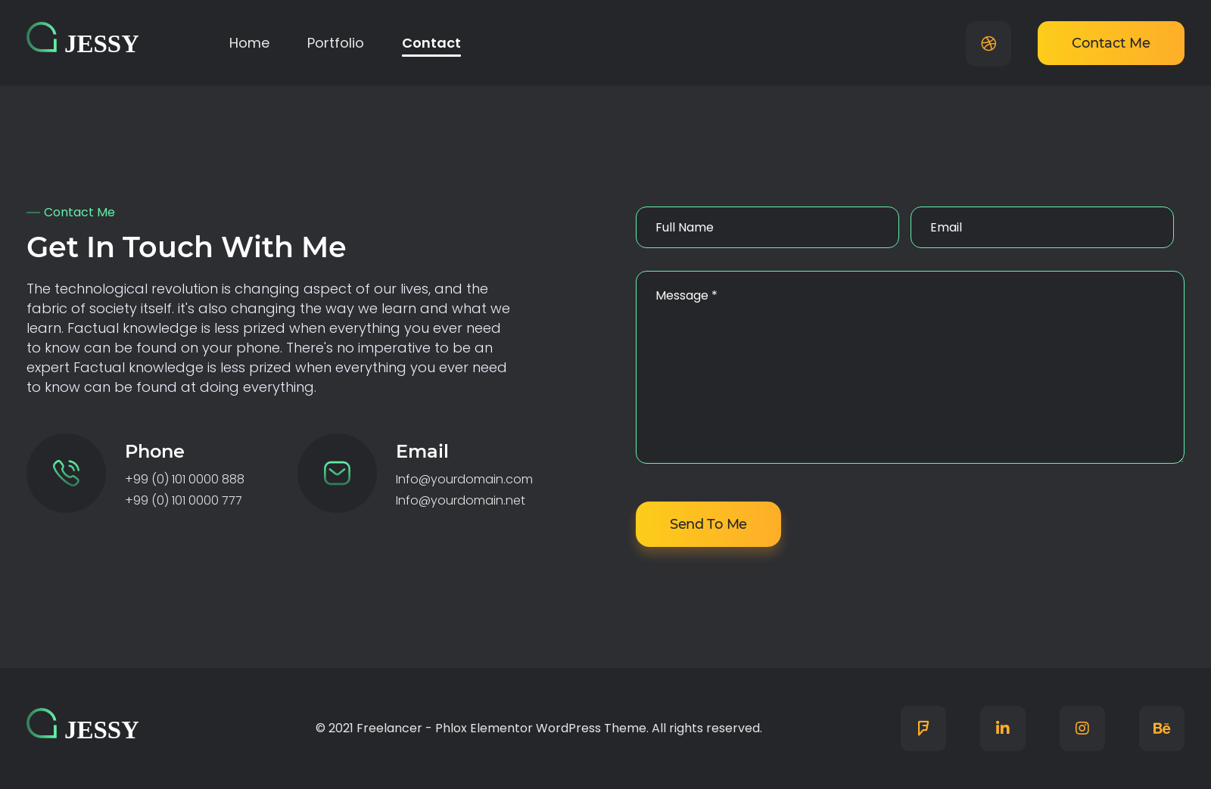Visit the Instagram icon link
This screenshot has height=789, width=1211.
[x=1082, y=728]
